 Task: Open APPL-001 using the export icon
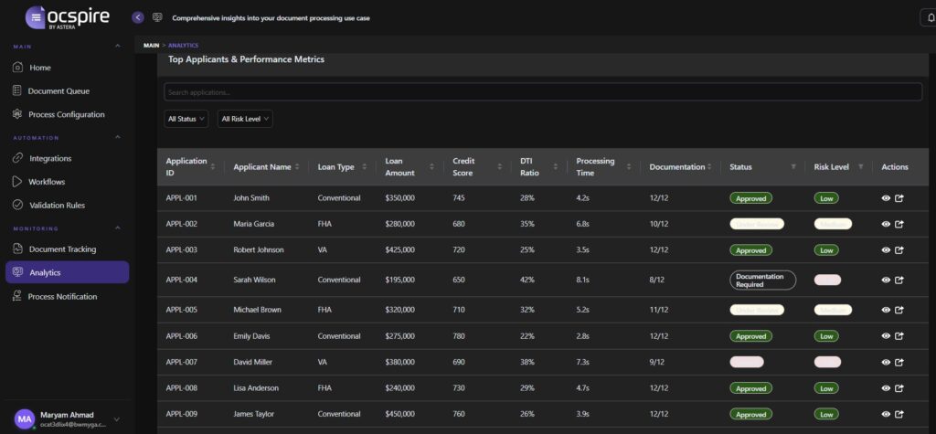(x=899, y=198)
